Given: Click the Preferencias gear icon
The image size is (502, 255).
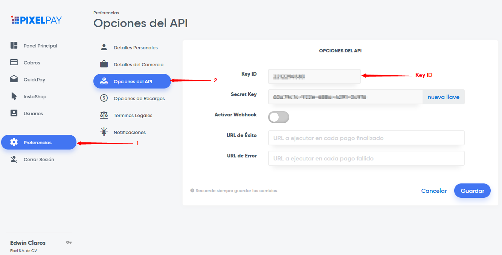Looking at the screenshot, I should [14, 142].
